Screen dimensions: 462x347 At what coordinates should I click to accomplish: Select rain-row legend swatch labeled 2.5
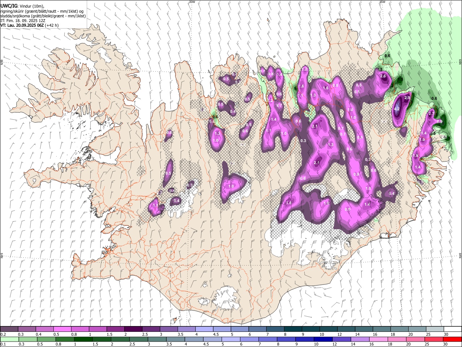(139, 339)
